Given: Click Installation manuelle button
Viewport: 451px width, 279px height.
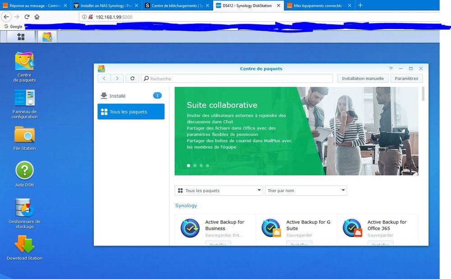Looking at the screenshot, I should point(363,79).
